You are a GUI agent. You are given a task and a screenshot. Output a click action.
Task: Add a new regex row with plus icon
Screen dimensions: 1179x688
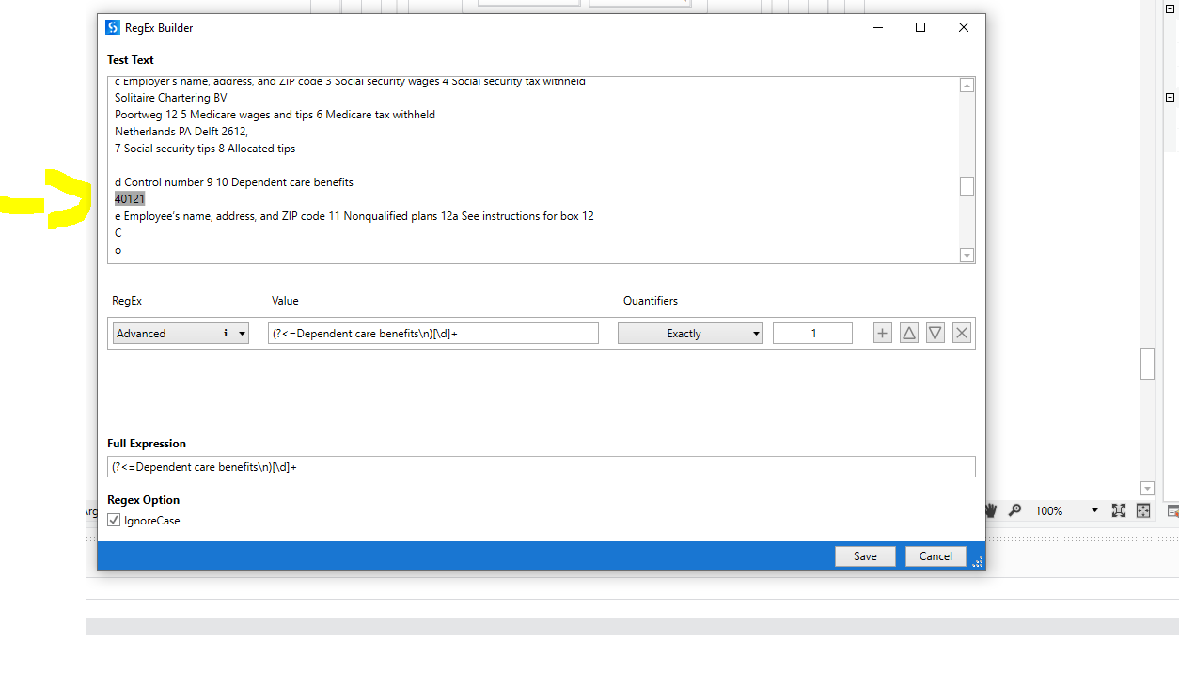pos(882,333)
